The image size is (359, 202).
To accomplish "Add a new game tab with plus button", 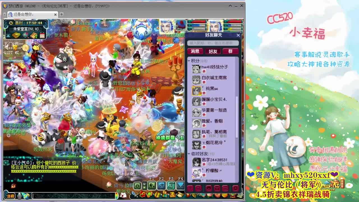I will coord(61,14).
